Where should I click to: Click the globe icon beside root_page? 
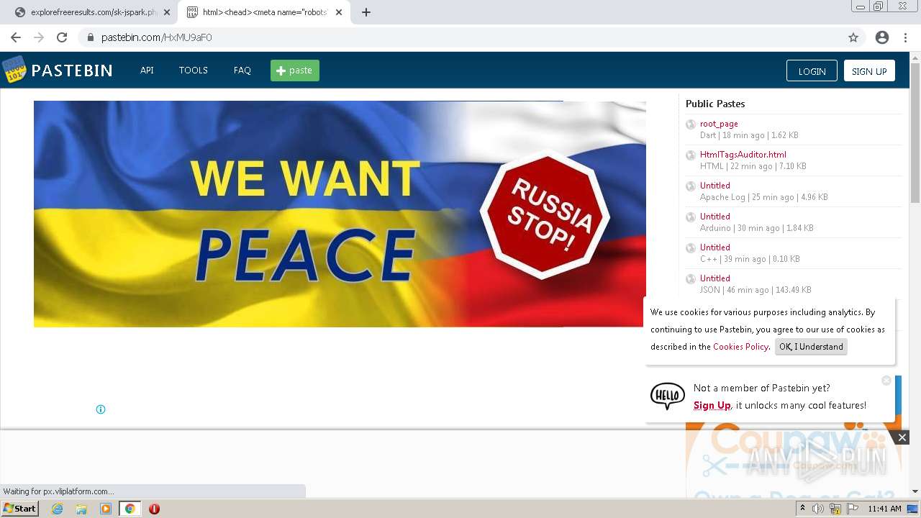click(691, 124)
